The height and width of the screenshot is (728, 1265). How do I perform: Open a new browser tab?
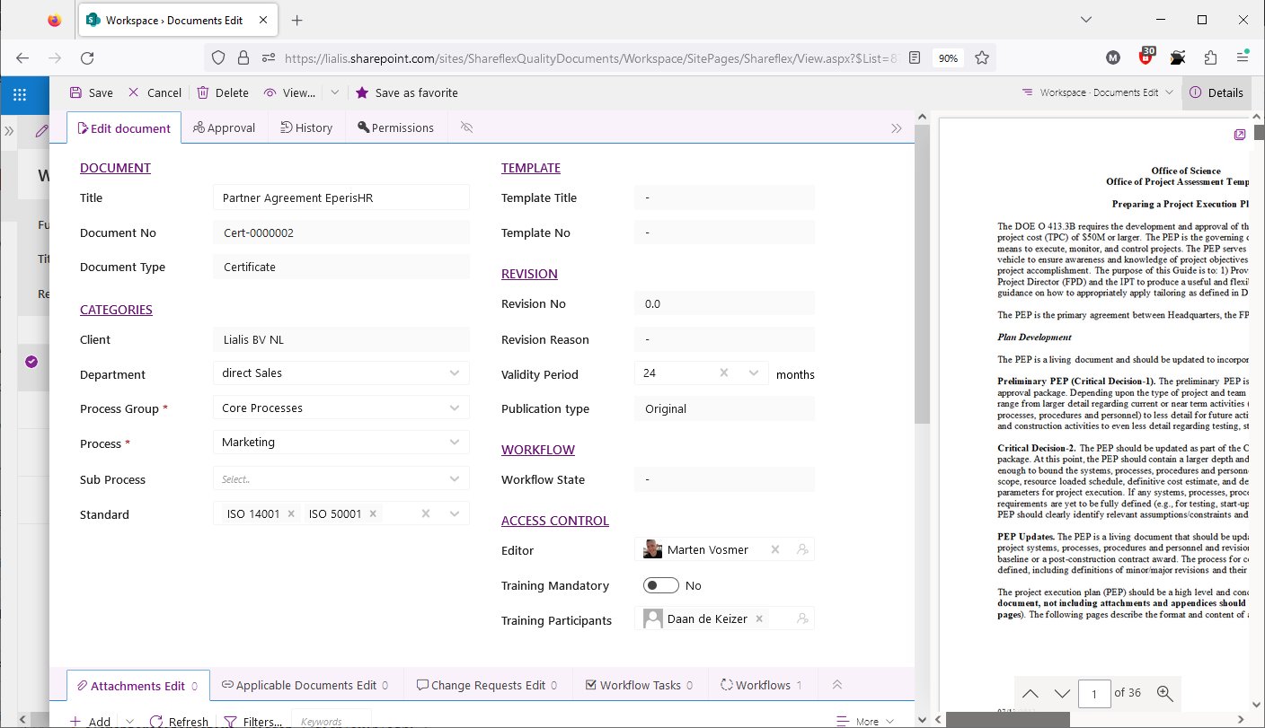(297, 20)
